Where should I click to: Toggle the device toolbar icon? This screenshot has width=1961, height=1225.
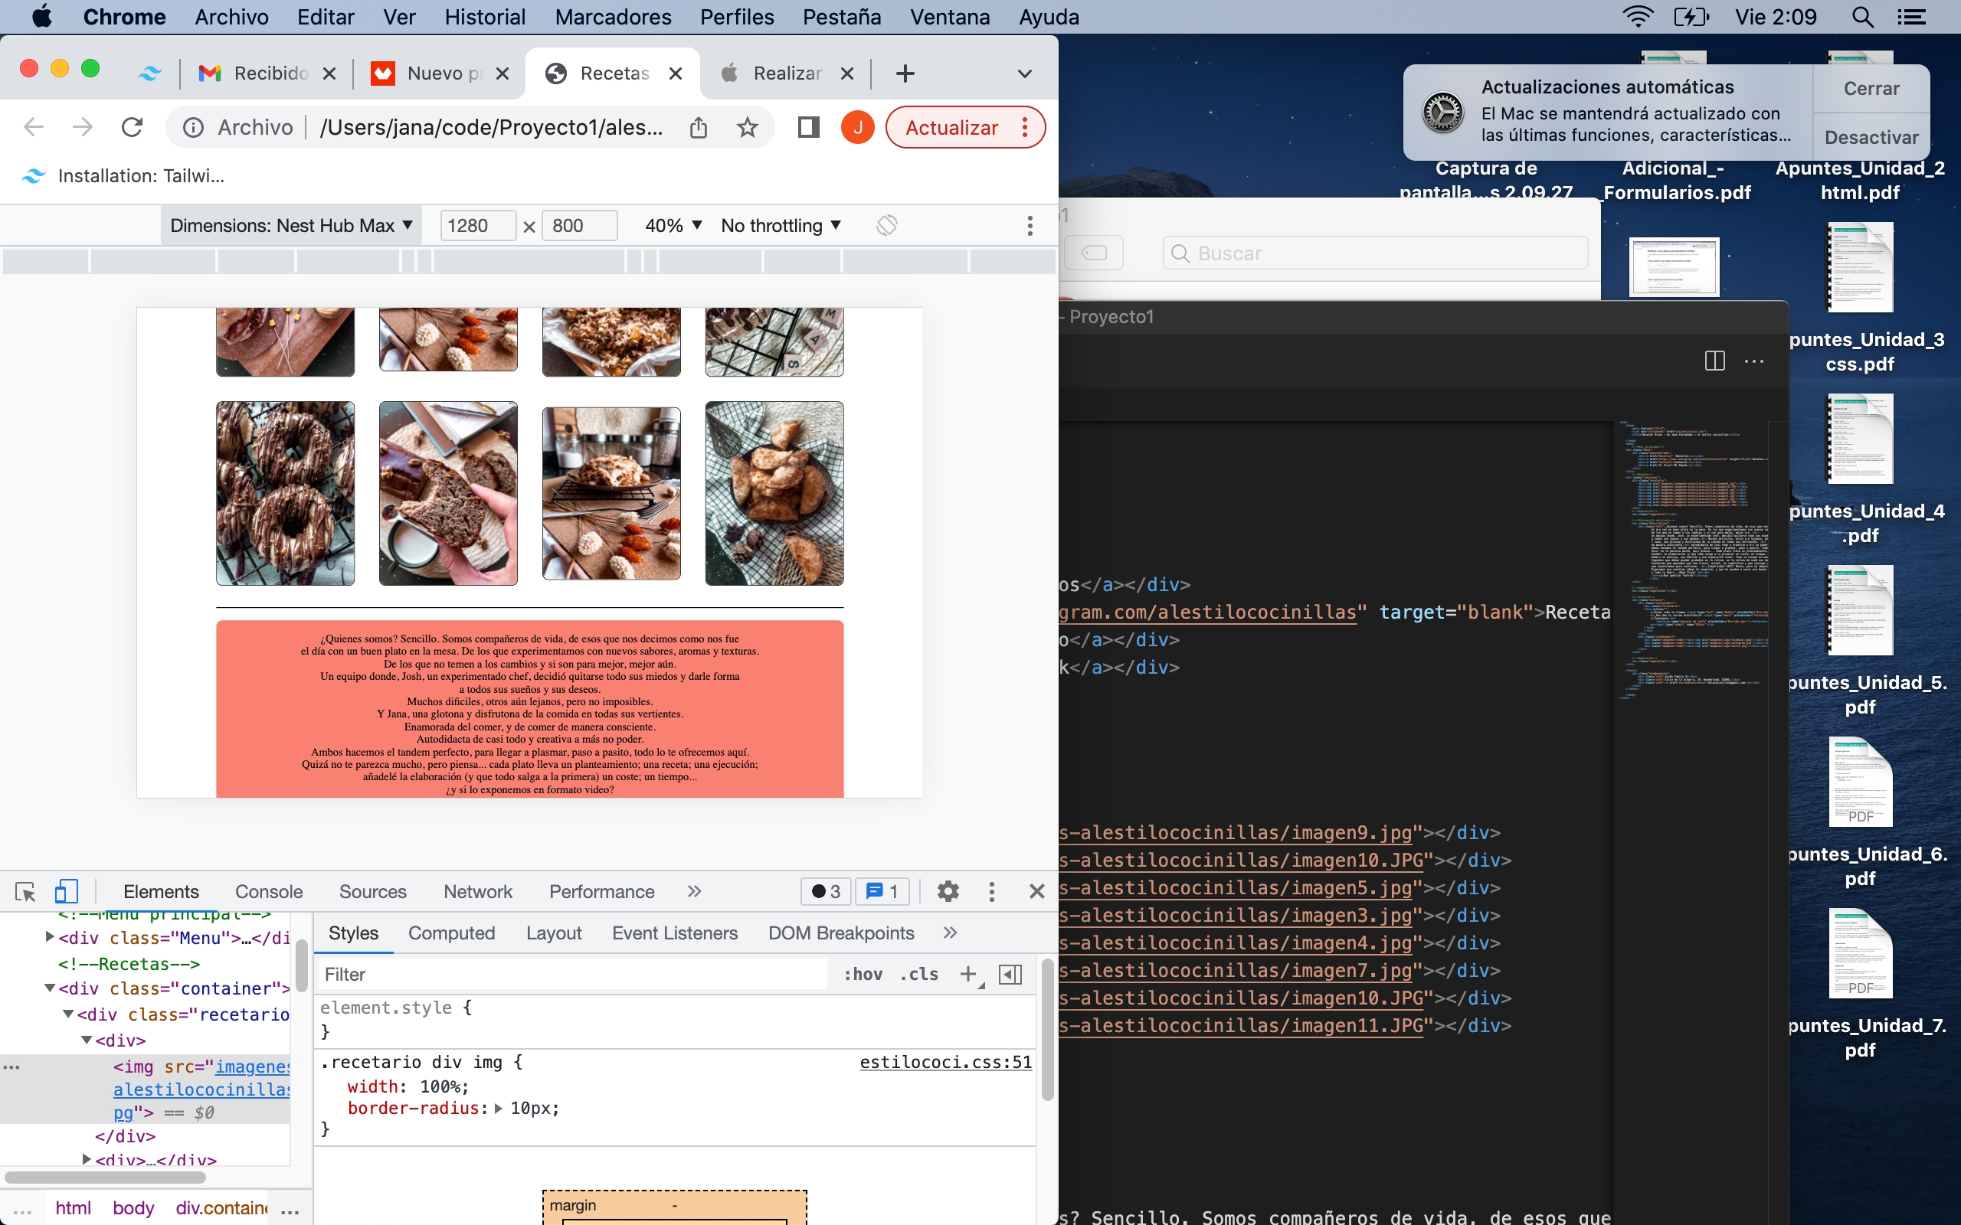pyautogui.click(x=66, y=891)
